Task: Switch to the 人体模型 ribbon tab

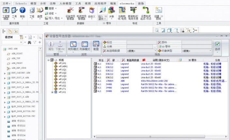Action: pyautogui.click(x=66, y=3)
